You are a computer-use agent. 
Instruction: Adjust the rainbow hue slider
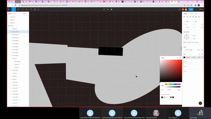pyautogui.click(x=173, y=84)
